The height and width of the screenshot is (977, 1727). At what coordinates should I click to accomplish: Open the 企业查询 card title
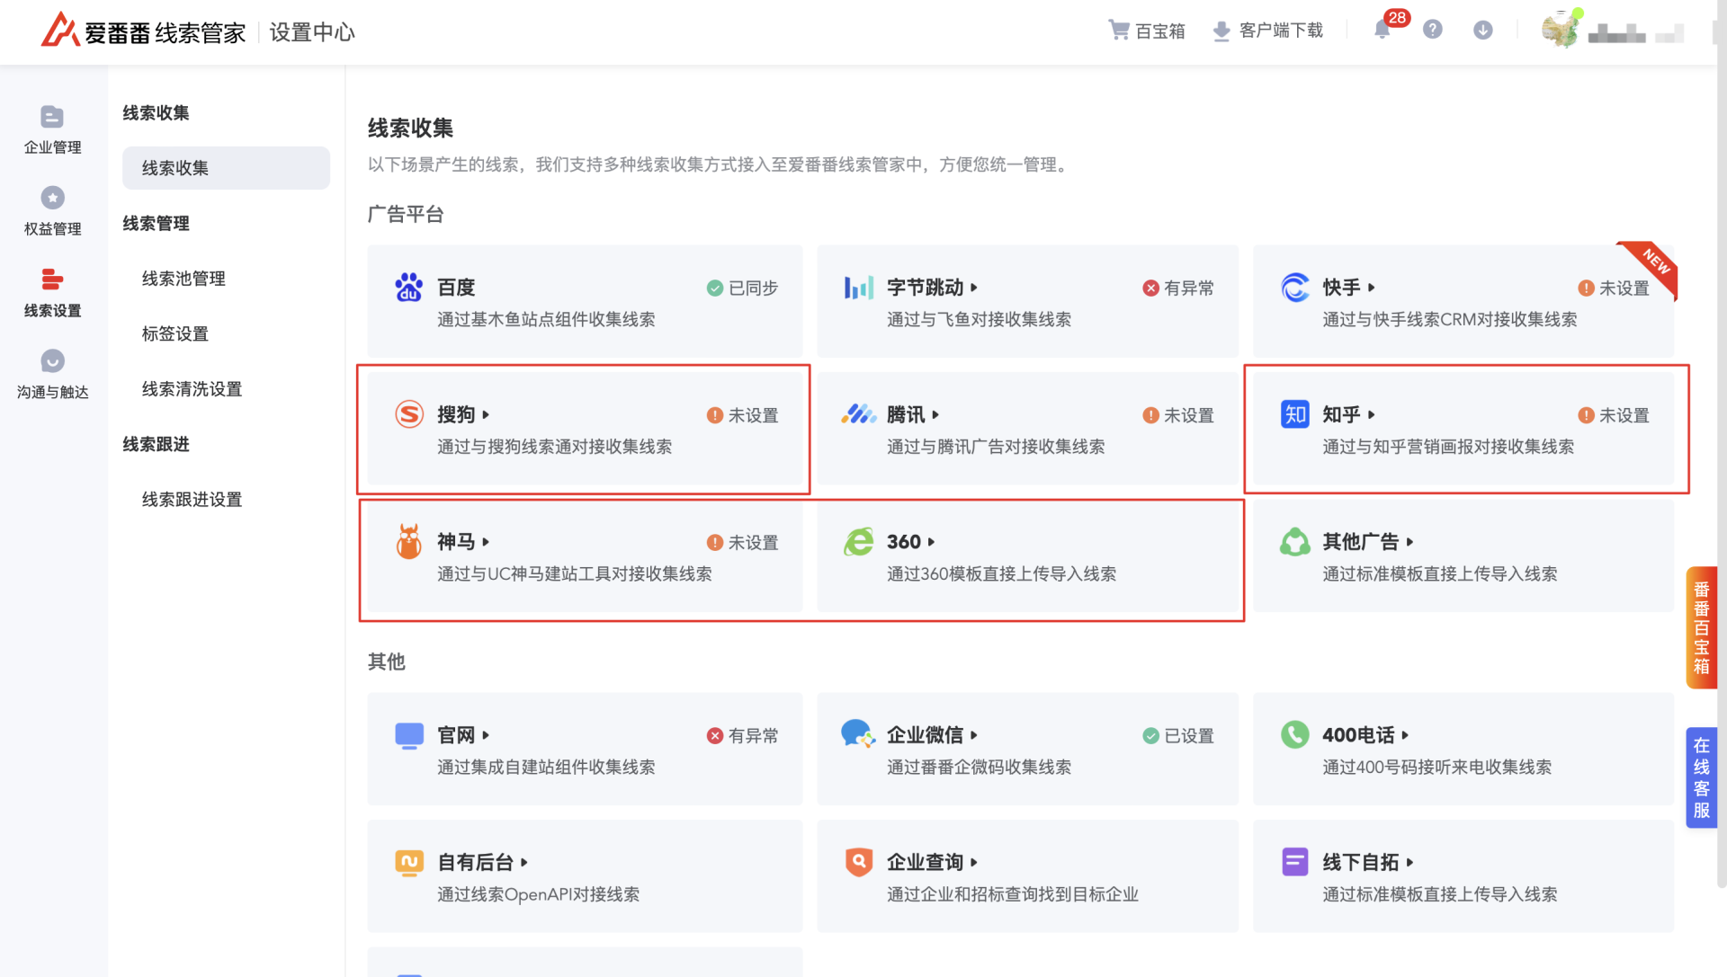[x=925, y=863]
